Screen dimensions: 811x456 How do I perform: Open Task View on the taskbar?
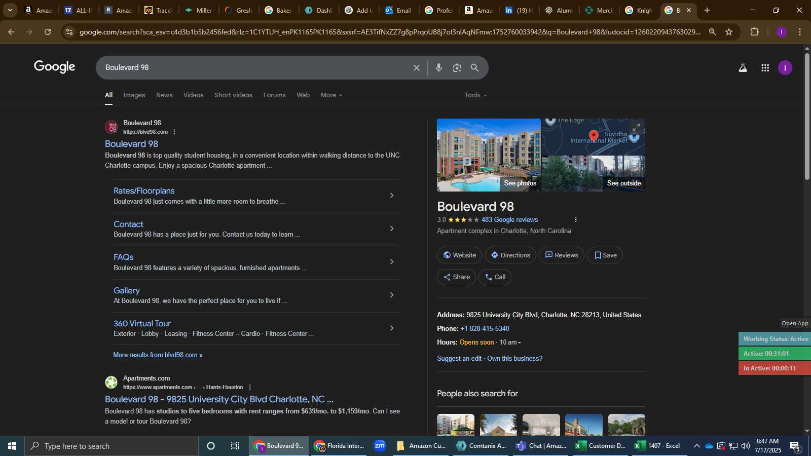click(235, 446)
